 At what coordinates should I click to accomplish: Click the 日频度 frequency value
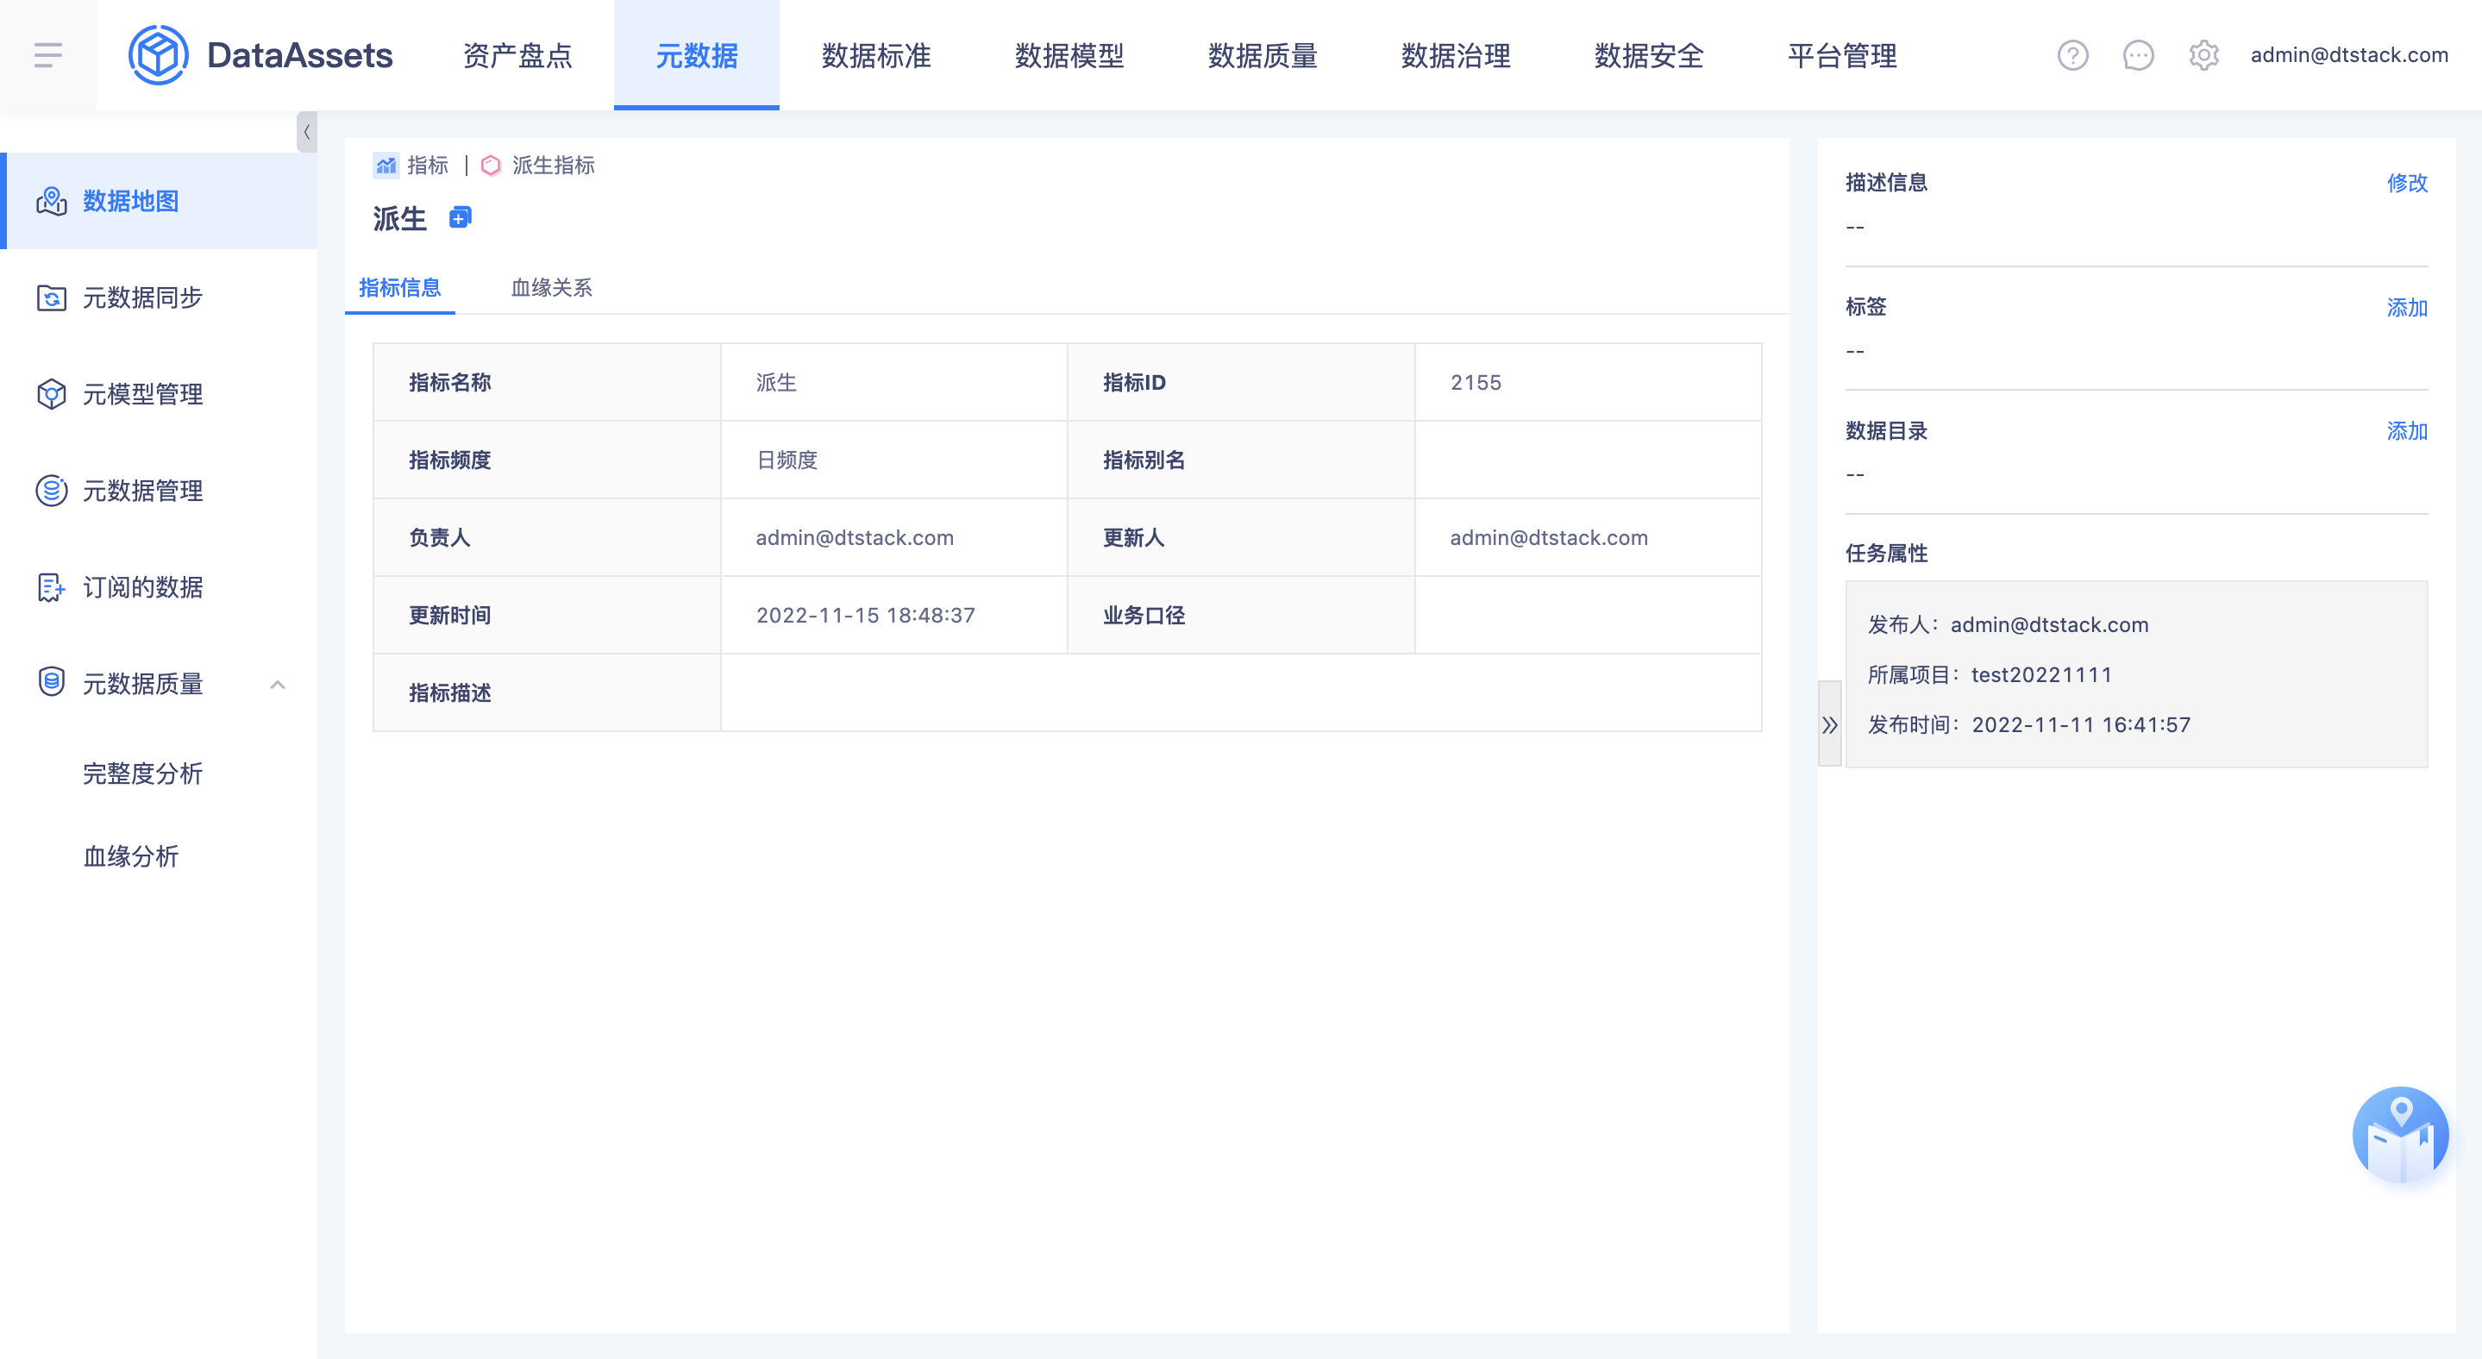coord(787,460)
